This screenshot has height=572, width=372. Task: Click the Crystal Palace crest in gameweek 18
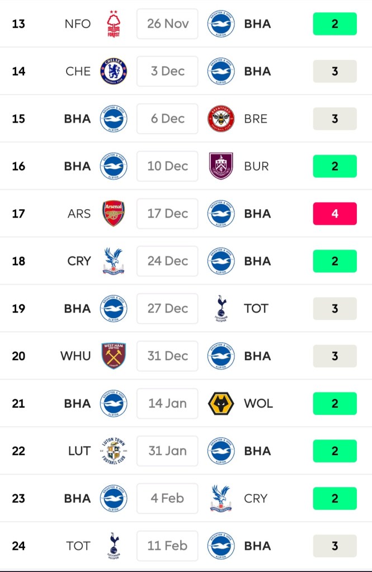pos(114,261)
